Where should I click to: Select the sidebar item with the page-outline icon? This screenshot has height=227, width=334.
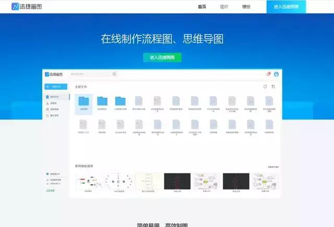click(52, 115)
